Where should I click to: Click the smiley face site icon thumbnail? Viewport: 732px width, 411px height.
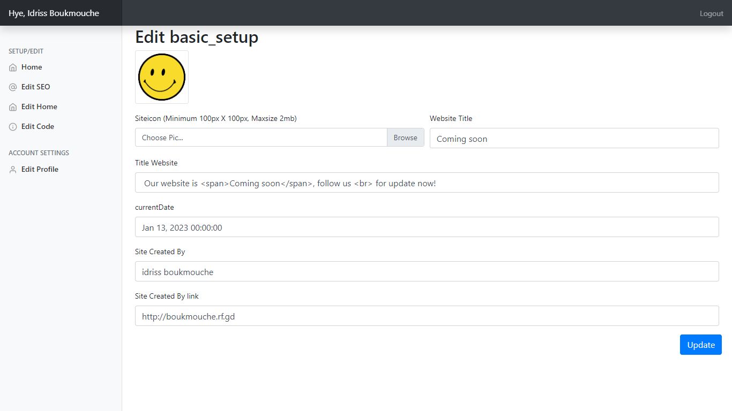click(162, 77)
